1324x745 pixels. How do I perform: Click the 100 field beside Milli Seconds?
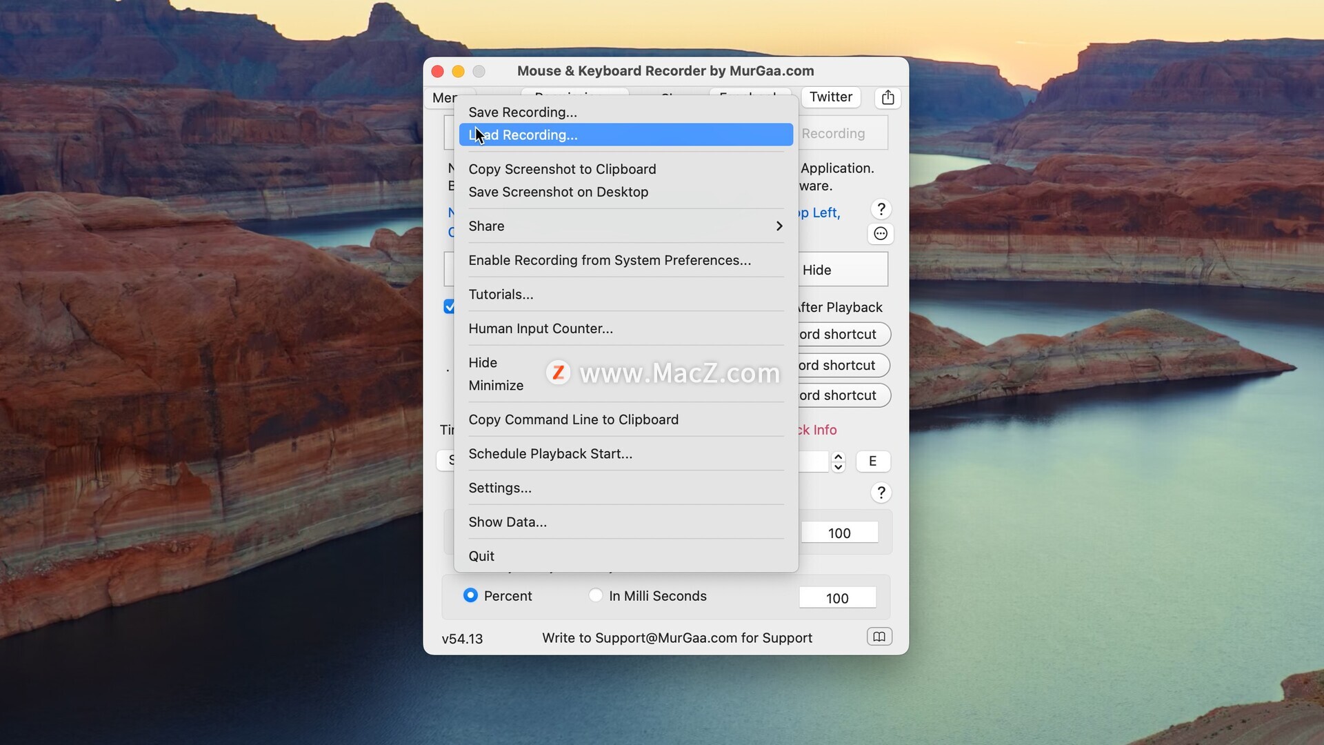837,598
